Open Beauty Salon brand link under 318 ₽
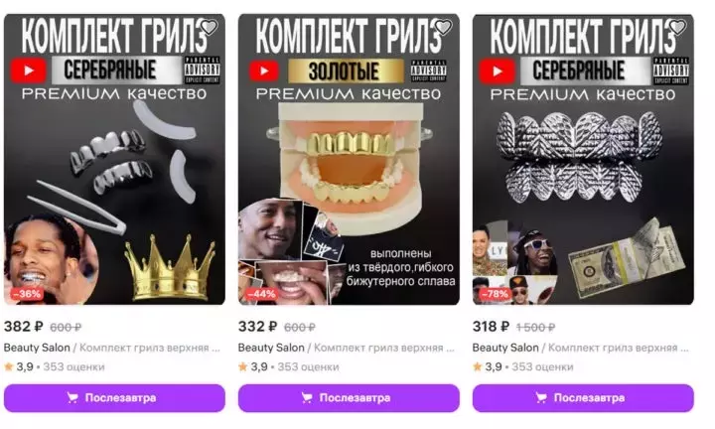 [505, 348]
